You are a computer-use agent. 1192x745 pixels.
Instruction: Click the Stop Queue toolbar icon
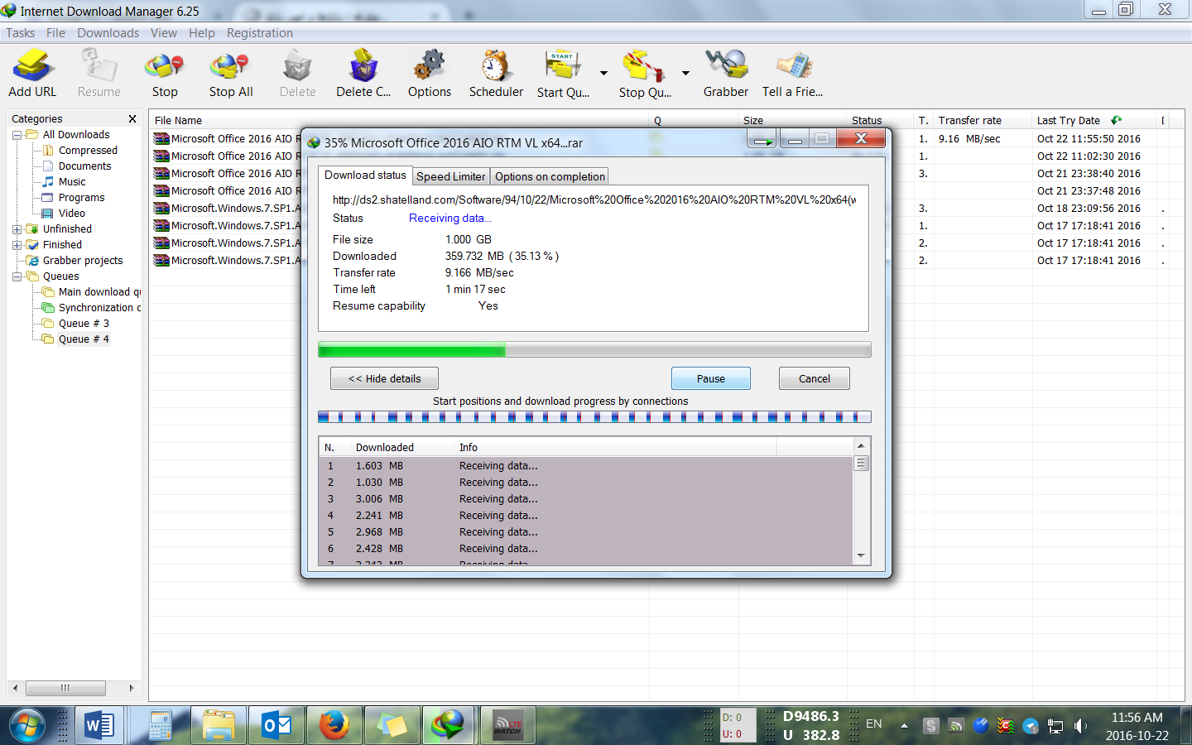pos(645,73)
